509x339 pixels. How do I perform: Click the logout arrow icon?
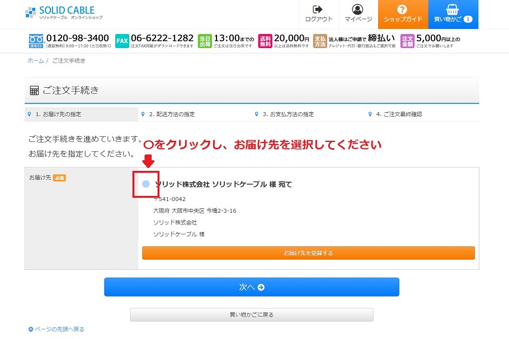318,9
